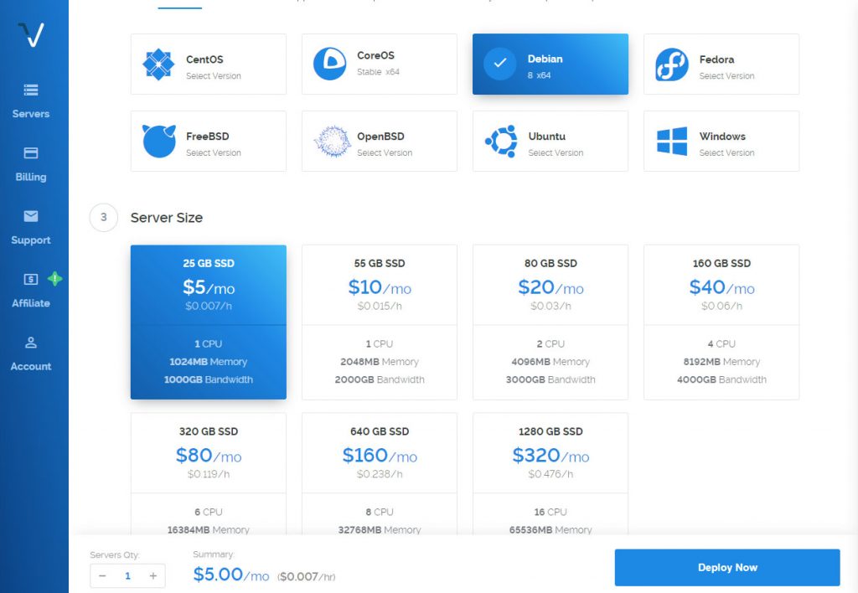Go to Servers in the sidebar menu
This screenshot has height=593, width=858.
31,114
